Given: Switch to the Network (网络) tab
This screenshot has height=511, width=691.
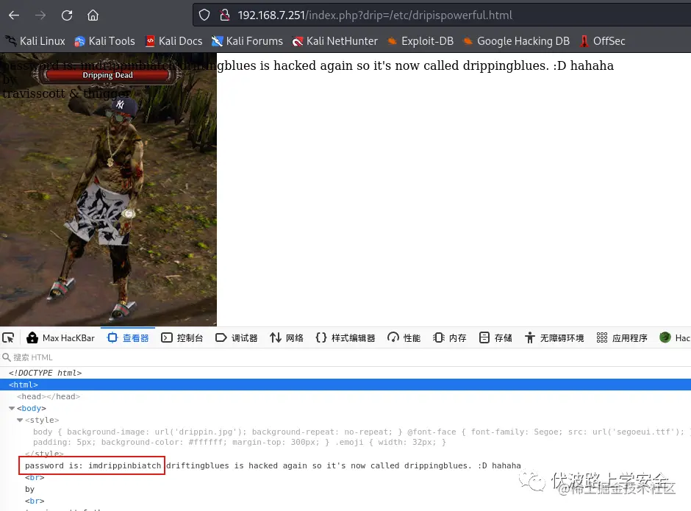Looking at the screenshot, I should (x=287, y=338).
